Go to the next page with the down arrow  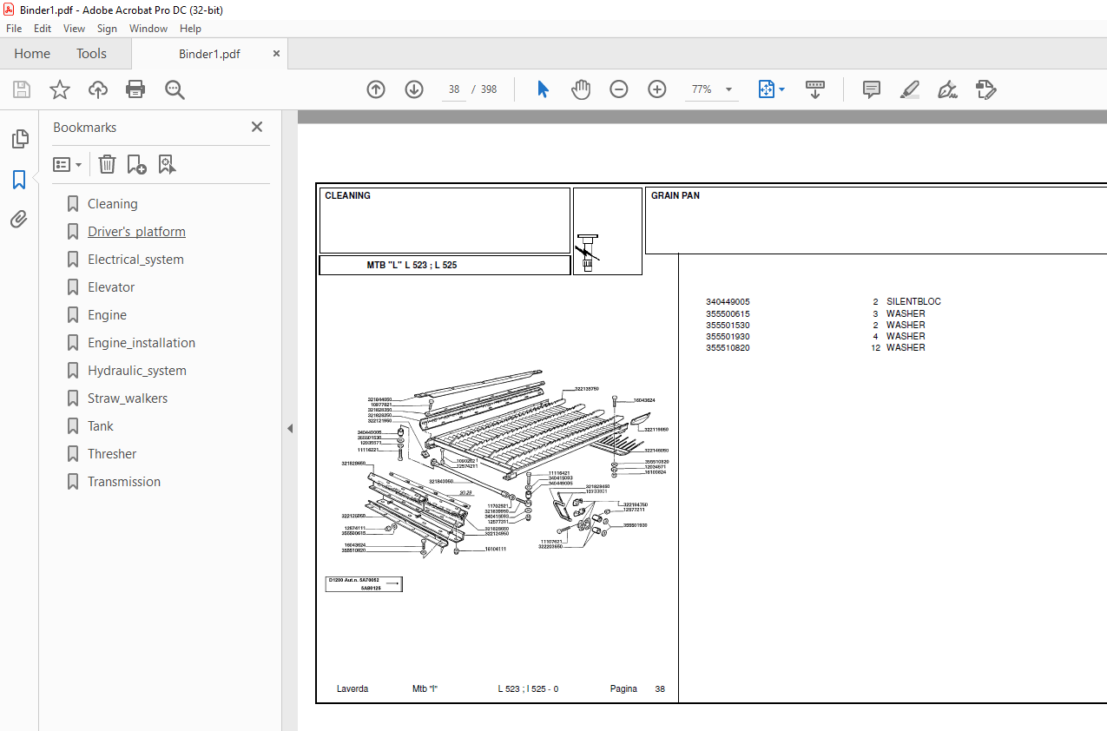pos(413,89)
